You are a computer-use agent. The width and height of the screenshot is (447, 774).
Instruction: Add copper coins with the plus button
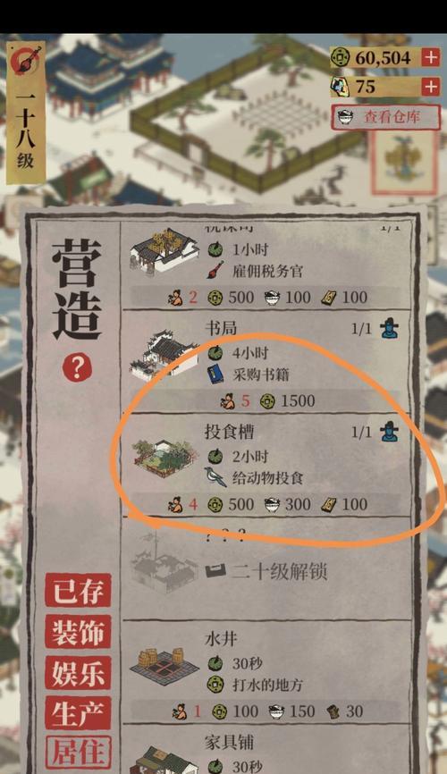click(431, 58)
